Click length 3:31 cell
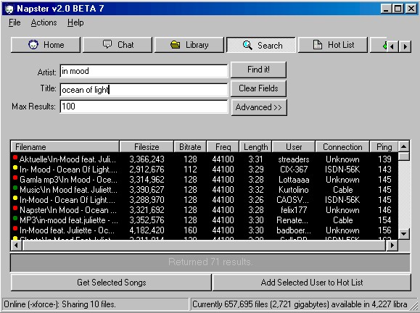 point(255,159)
